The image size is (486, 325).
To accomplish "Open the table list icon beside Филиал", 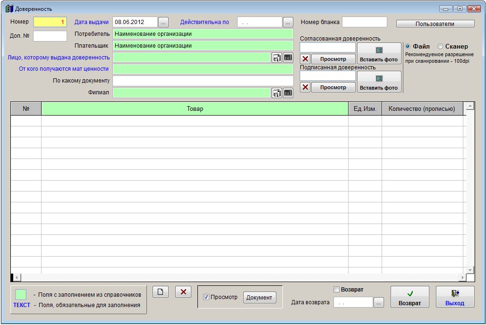I will pyautogui.click(x=288, y=93).
